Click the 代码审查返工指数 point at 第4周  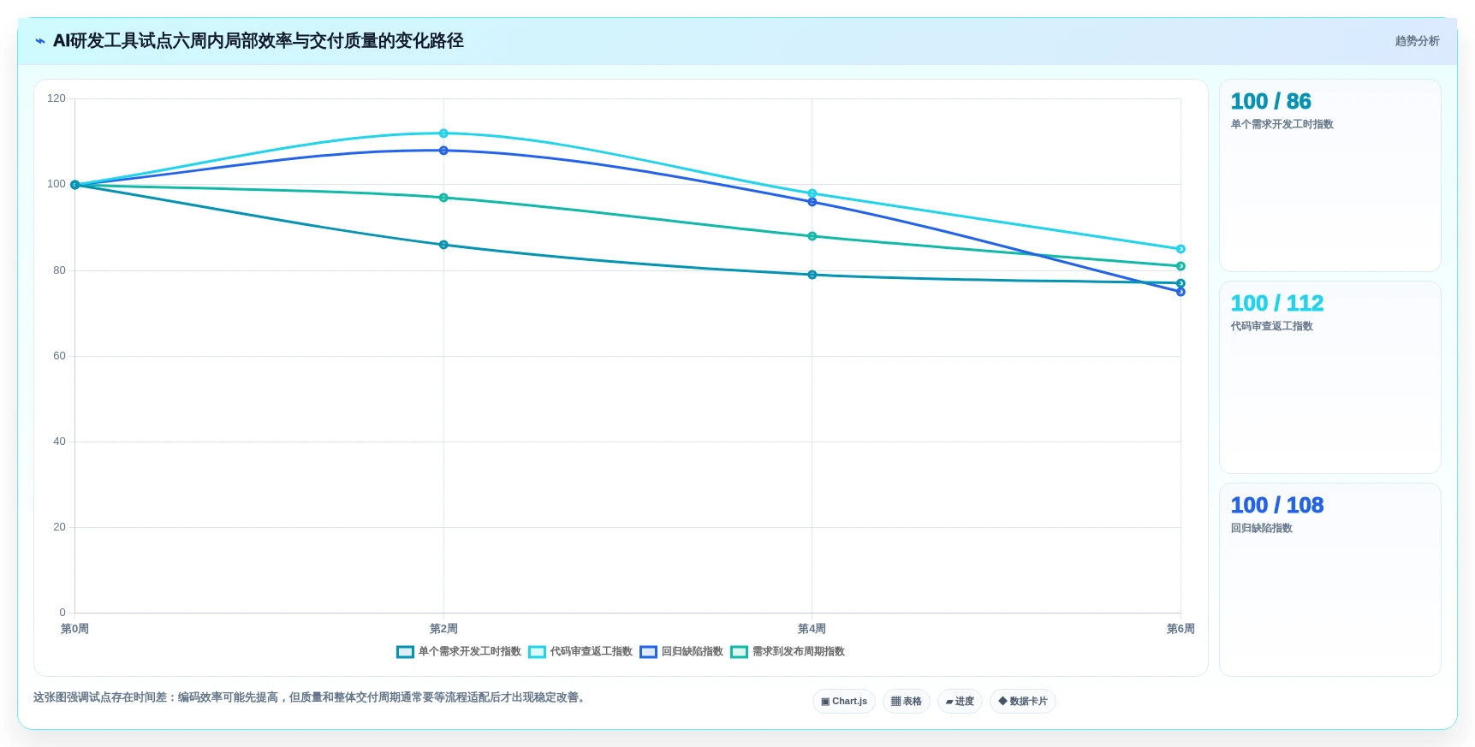(x=812, y=193)
